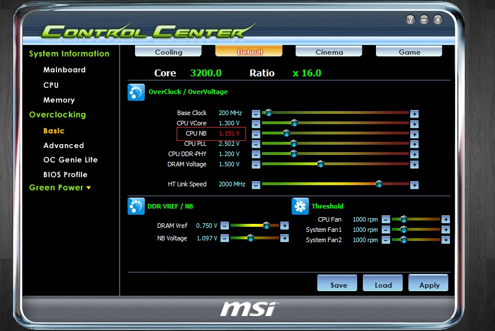Switch to the Game profile tab
Screen dimensions: 495x331
click(x=409, y=51)
